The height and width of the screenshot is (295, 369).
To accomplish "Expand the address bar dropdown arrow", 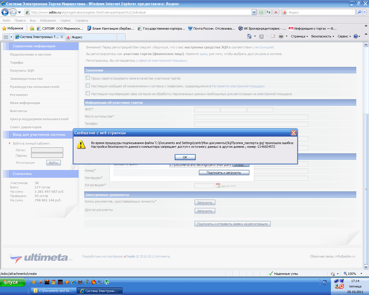I will point(254,12).
